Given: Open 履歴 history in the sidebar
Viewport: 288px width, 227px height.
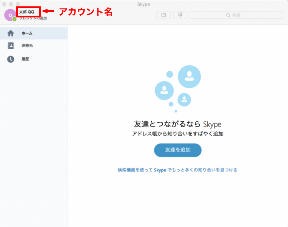Looking at the screenshot, I should (x=34, y=59).
